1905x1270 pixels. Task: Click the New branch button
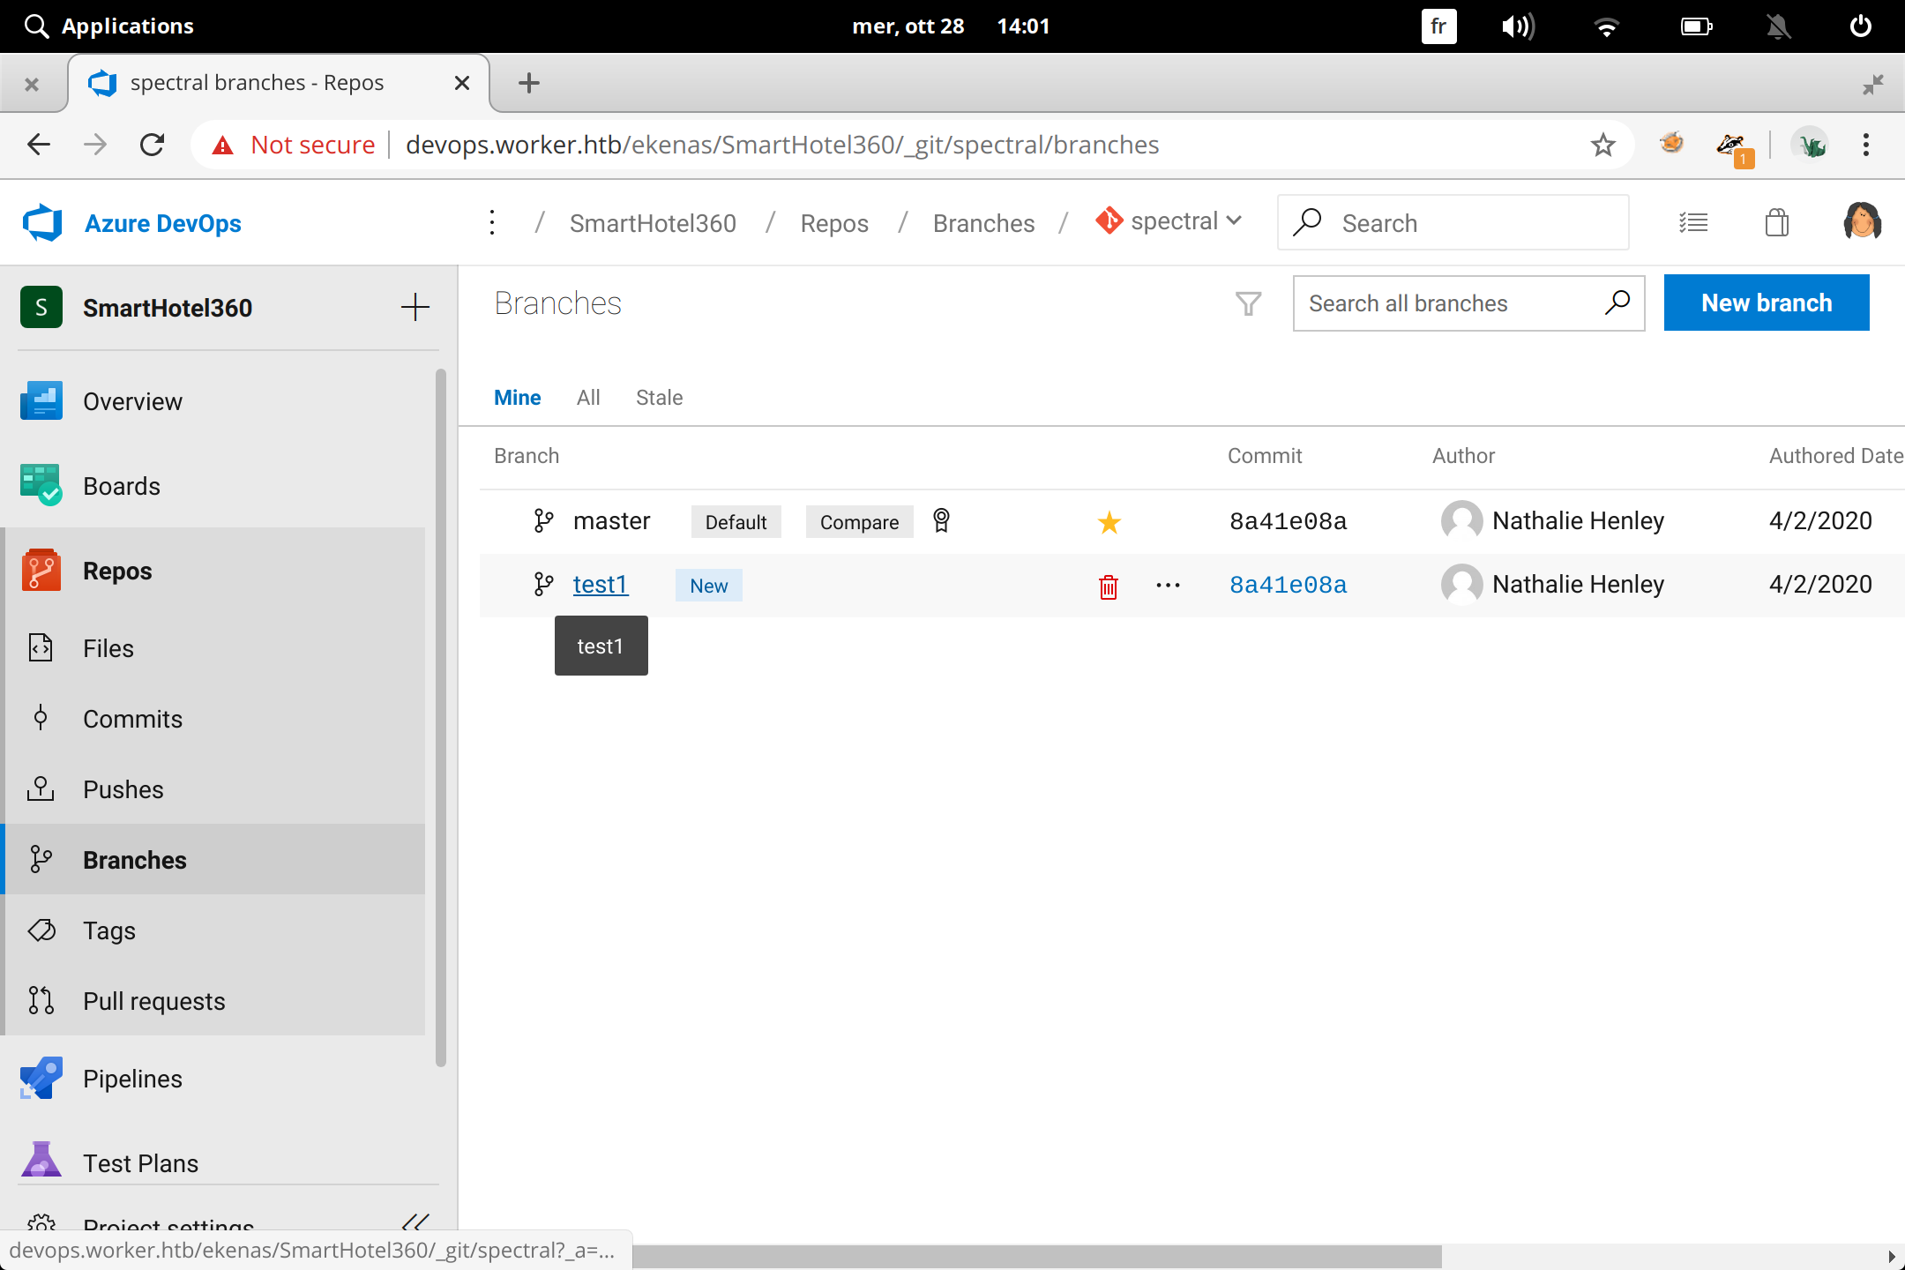1766,303
